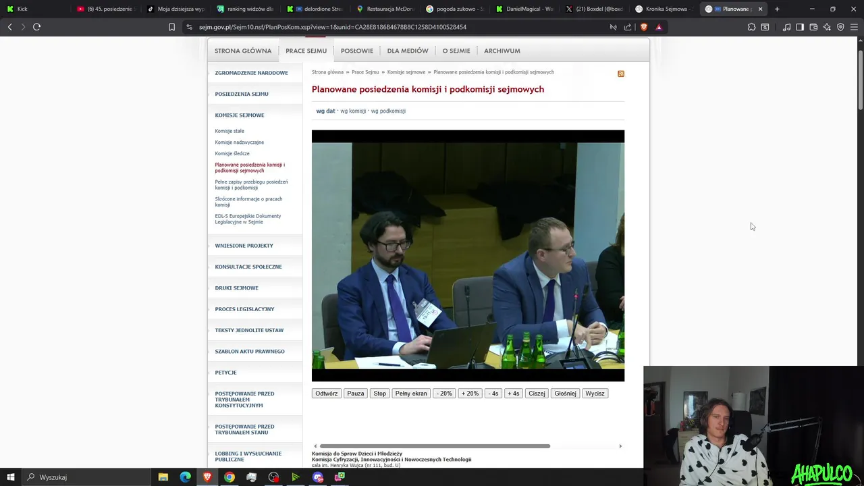Open the Brave VPN shield icon
864x486 pixels.
click(x=840, y=27)
